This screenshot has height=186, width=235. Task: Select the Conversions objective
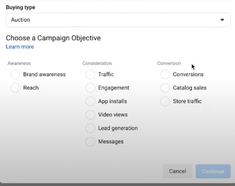coord(165,74)
